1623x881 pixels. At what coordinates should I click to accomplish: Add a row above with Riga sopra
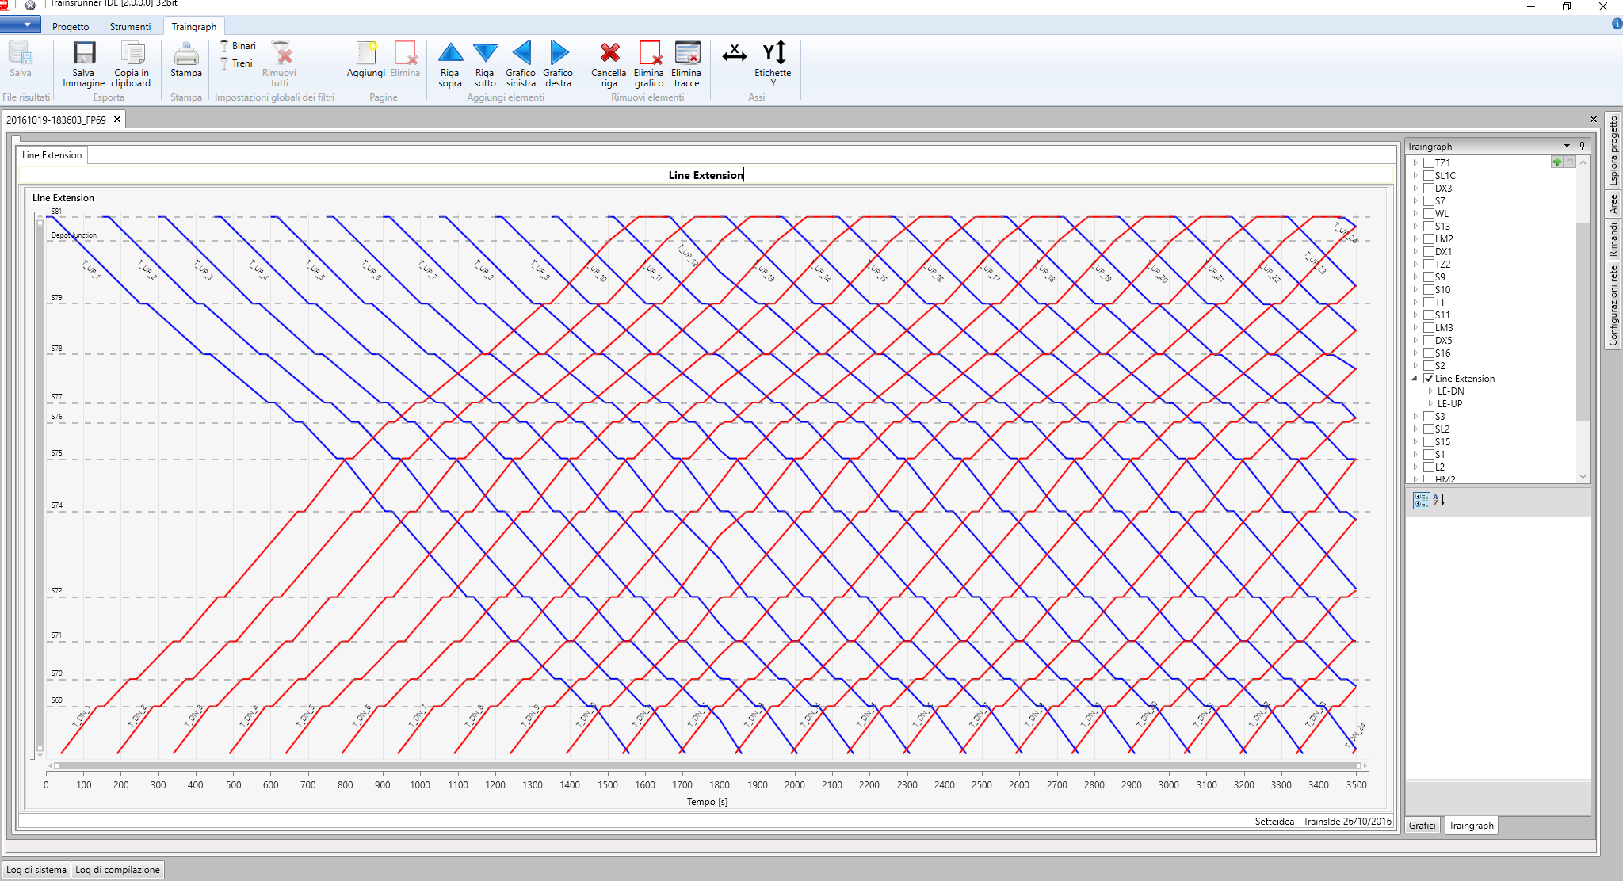click(x=450, y=54)
